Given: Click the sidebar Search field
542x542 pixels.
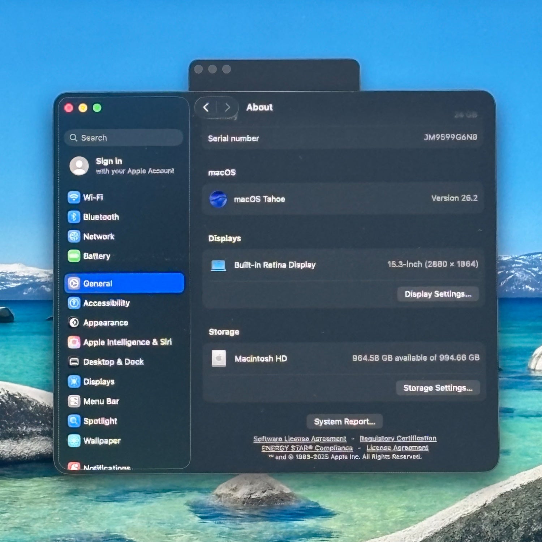Looking at the screenshot, I should (124, 138).
